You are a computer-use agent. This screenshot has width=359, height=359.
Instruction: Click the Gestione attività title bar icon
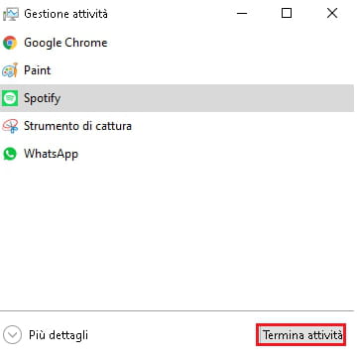[x=11, y=14]
